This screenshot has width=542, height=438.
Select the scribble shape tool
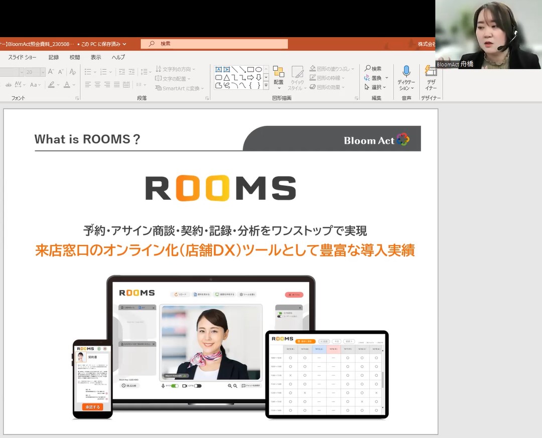pyautogui.click(x=227, y=85)
